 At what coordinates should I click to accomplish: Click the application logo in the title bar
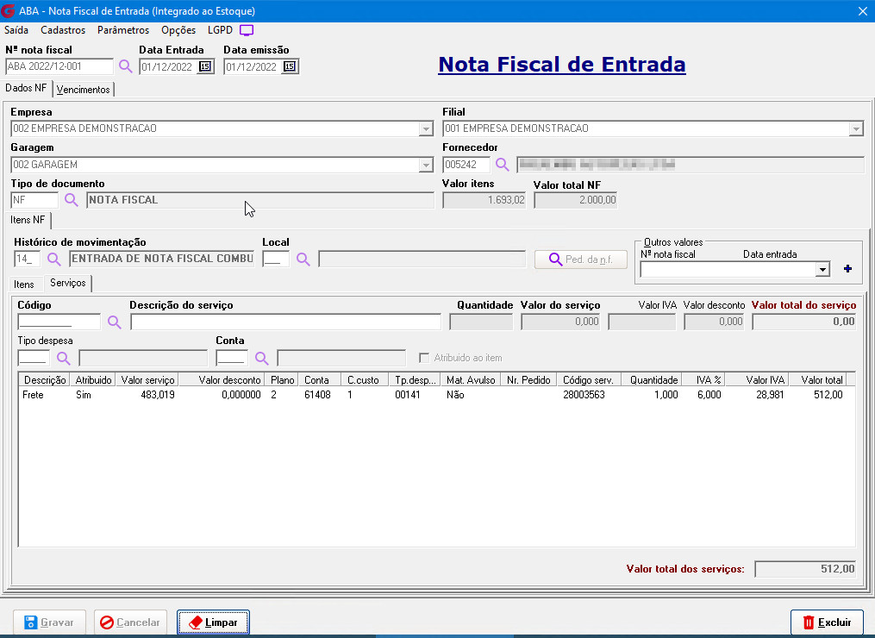tap(8, 10)
